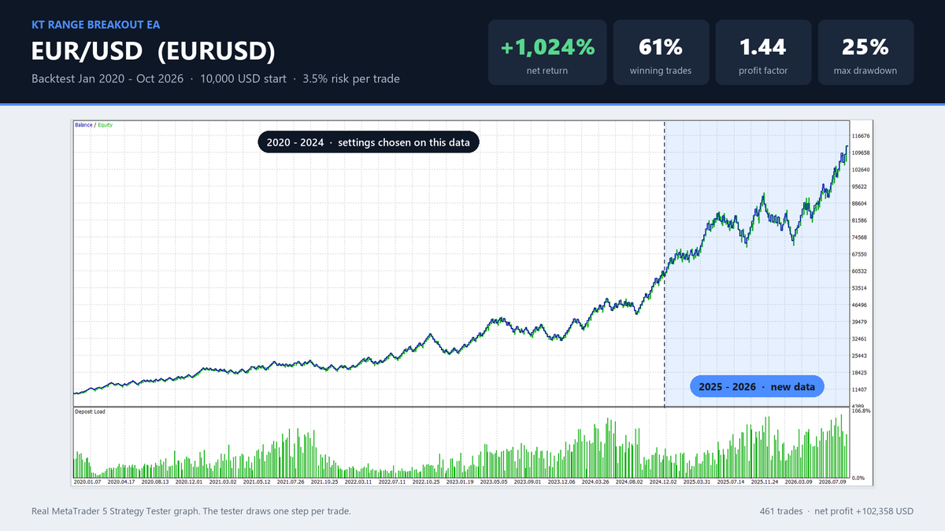Viewport: 945px width, 531px height.
Task: Select the 81586 y-axis value
Action: pos(859,220)
